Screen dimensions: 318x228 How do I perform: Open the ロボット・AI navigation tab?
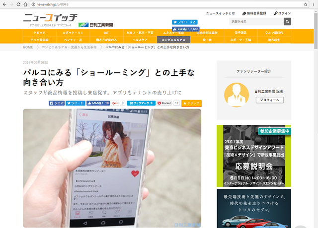73,32
